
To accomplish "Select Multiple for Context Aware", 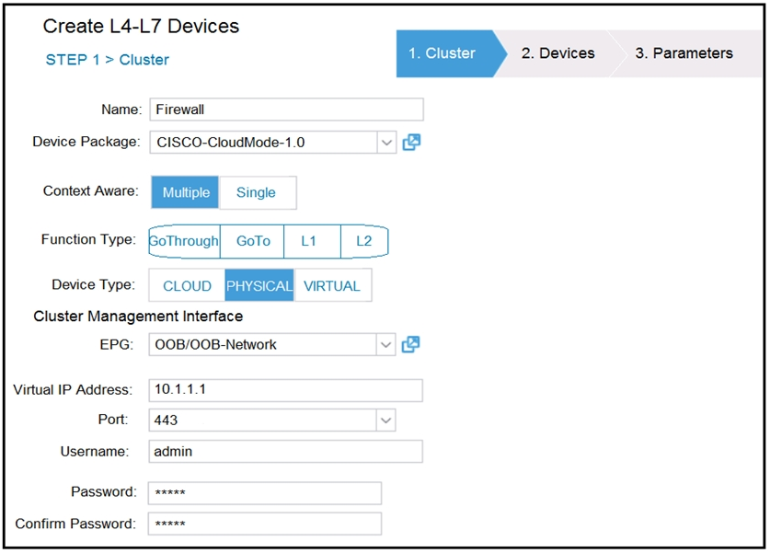I will [x=185, y=192].
